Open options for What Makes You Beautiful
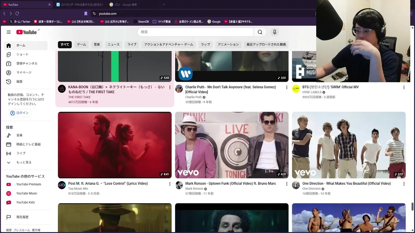Image resolution: width=415 pixels, height=233 pixels. click(x=404, y=184)
